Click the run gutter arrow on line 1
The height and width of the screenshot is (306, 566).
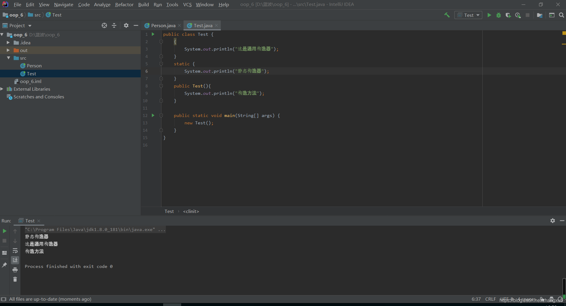coord(153,34)
